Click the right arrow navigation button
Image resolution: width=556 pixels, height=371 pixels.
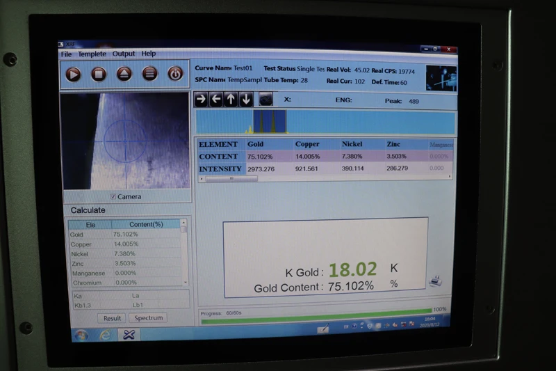[201, 100]
